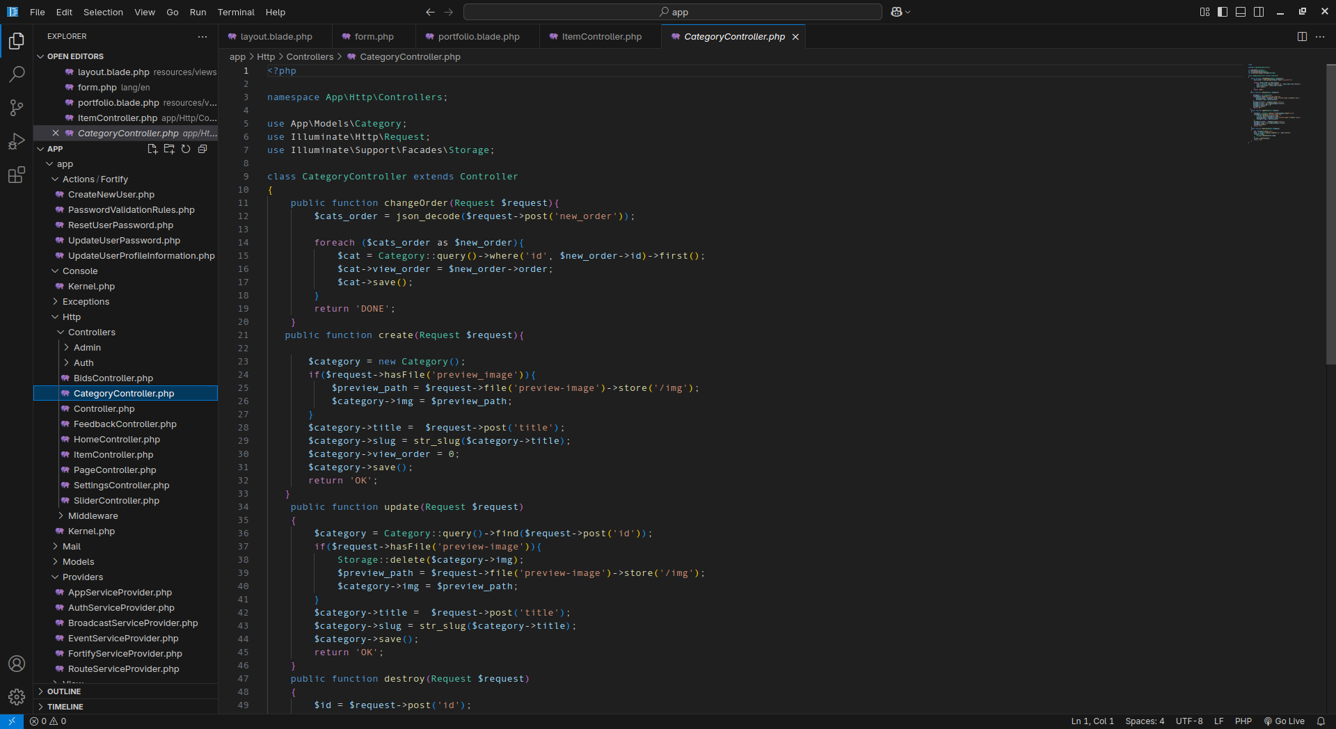Expand the Middleware folder
The height and width of the screenshot is (729, 1336).
[93, 516]
